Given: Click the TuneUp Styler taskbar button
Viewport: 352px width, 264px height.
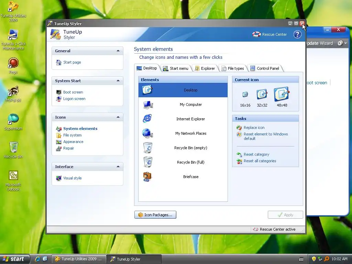Looking at the screenshot, I should (134, 259).
